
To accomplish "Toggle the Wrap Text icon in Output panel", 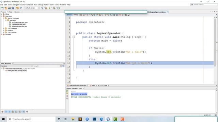I will [x=67, y=99].
